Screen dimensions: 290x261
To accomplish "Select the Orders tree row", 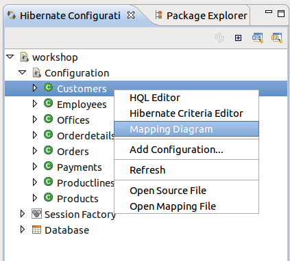I will tap(73, 152).
